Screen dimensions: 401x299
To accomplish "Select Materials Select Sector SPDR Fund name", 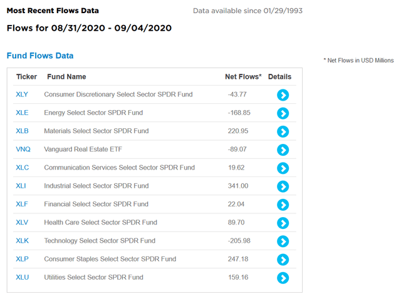I will (96, 131).
